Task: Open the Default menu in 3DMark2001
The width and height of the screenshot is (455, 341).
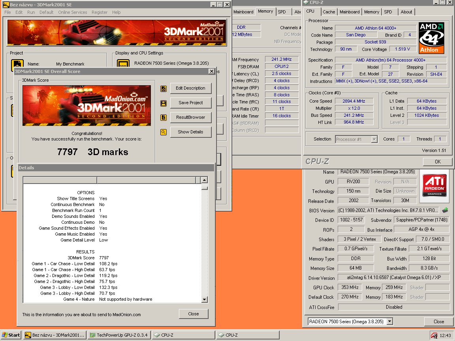Action: click(47, 12)
